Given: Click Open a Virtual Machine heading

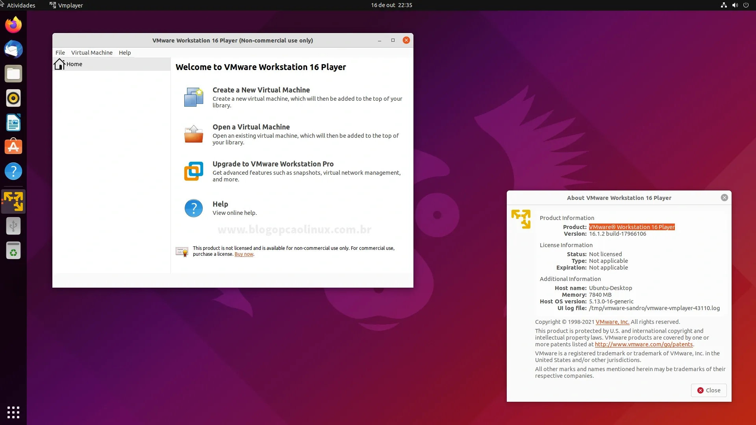Looking at the screenshot, I should click(x=251, y=127).
